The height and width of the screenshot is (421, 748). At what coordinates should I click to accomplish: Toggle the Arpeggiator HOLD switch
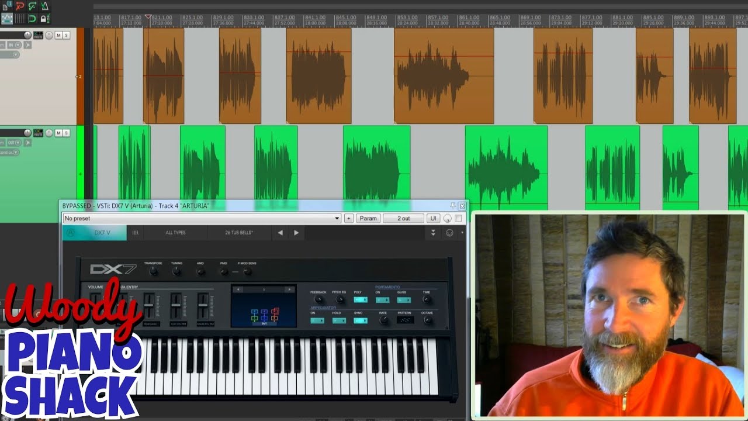pyautogui.click(x=339, y=320)
